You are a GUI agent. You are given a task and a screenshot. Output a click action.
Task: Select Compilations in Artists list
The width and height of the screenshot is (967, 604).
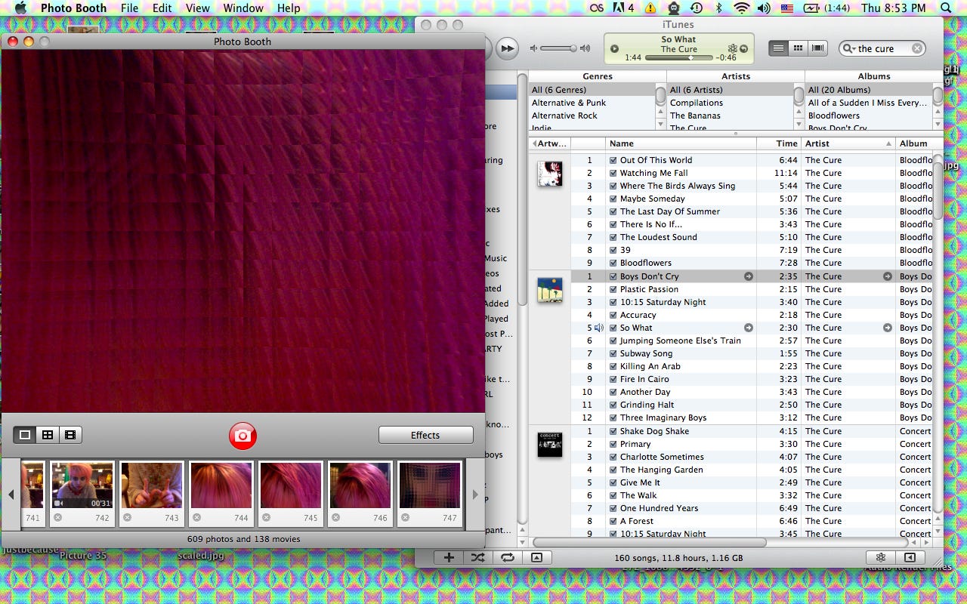coord(730,103)
